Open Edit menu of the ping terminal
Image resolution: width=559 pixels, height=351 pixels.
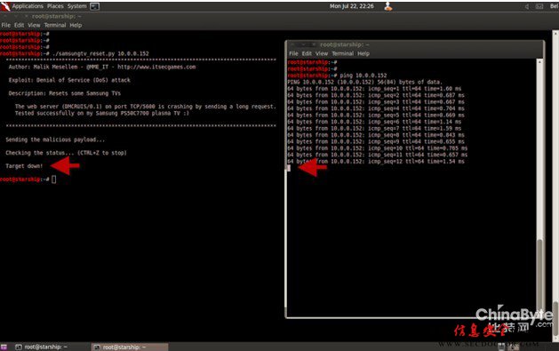tap(307, 53)
